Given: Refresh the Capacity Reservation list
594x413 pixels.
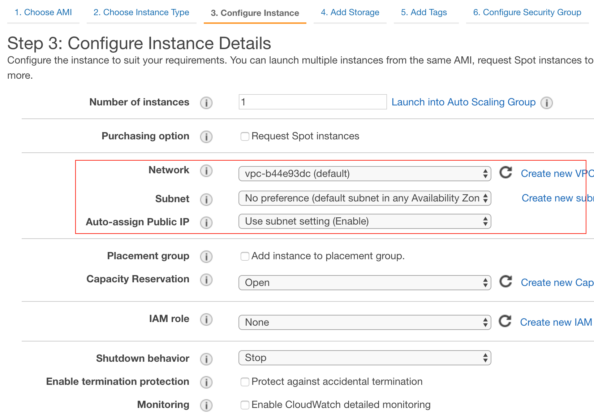Looking at the screenshot, I should tap(506, 282).
